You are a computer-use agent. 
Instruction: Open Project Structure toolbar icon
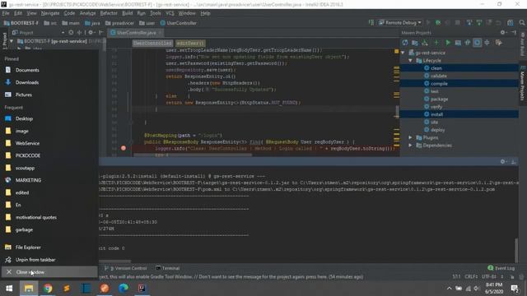click(511, 23)
